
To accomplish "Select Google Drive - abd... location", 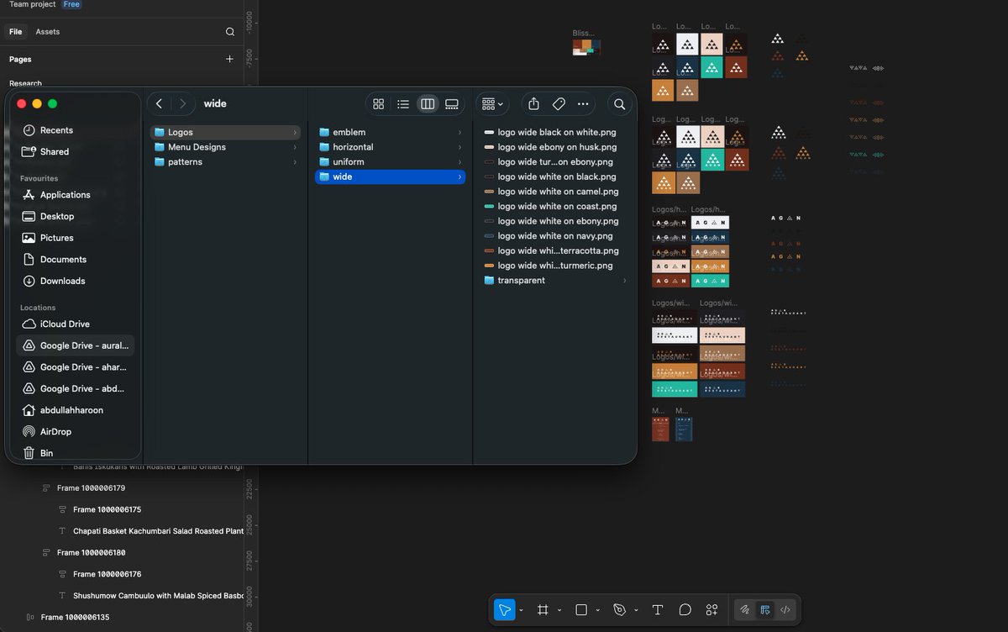I will 76,389.
